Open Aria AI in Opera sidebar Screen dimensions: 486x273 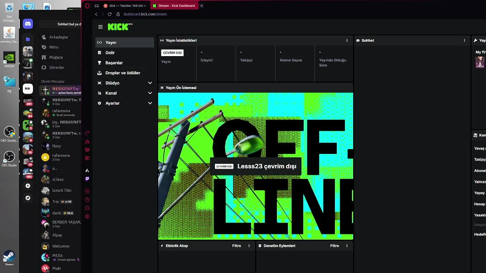pos(87,170)
